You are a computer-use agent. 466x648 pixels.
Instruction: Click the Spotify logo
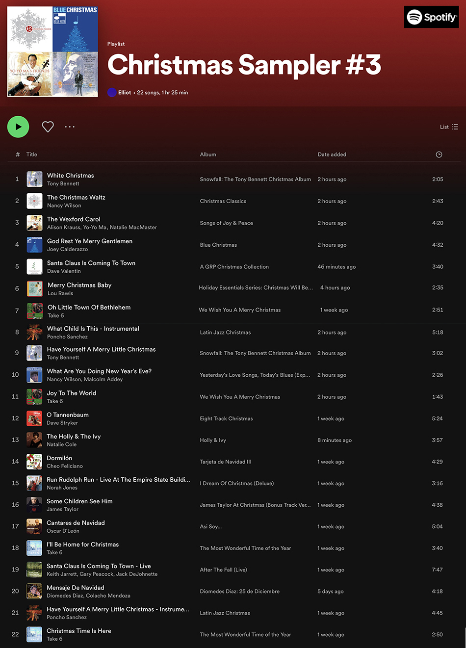click(431, 17)
